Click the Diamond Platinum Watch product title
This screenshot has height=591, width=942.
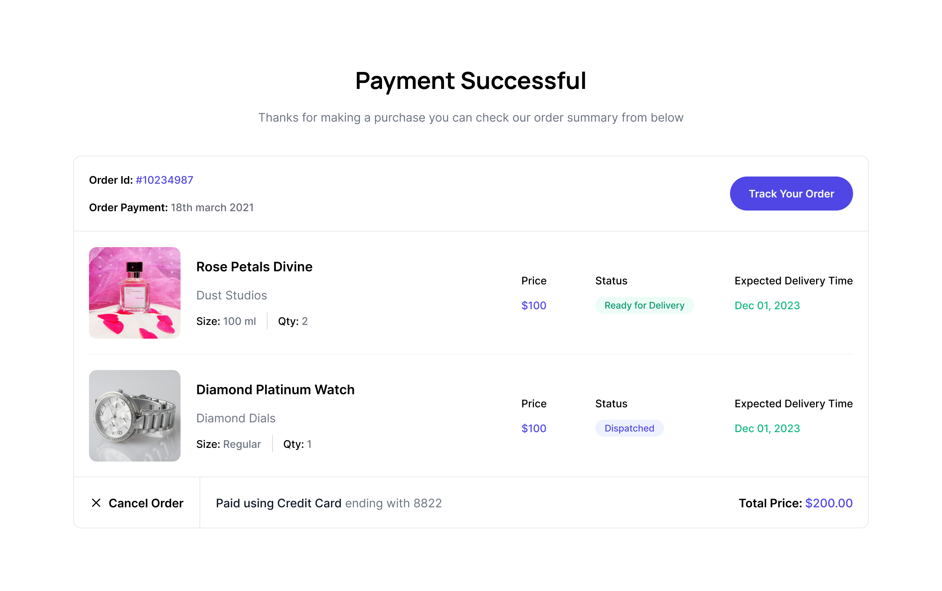pos(275,389)
